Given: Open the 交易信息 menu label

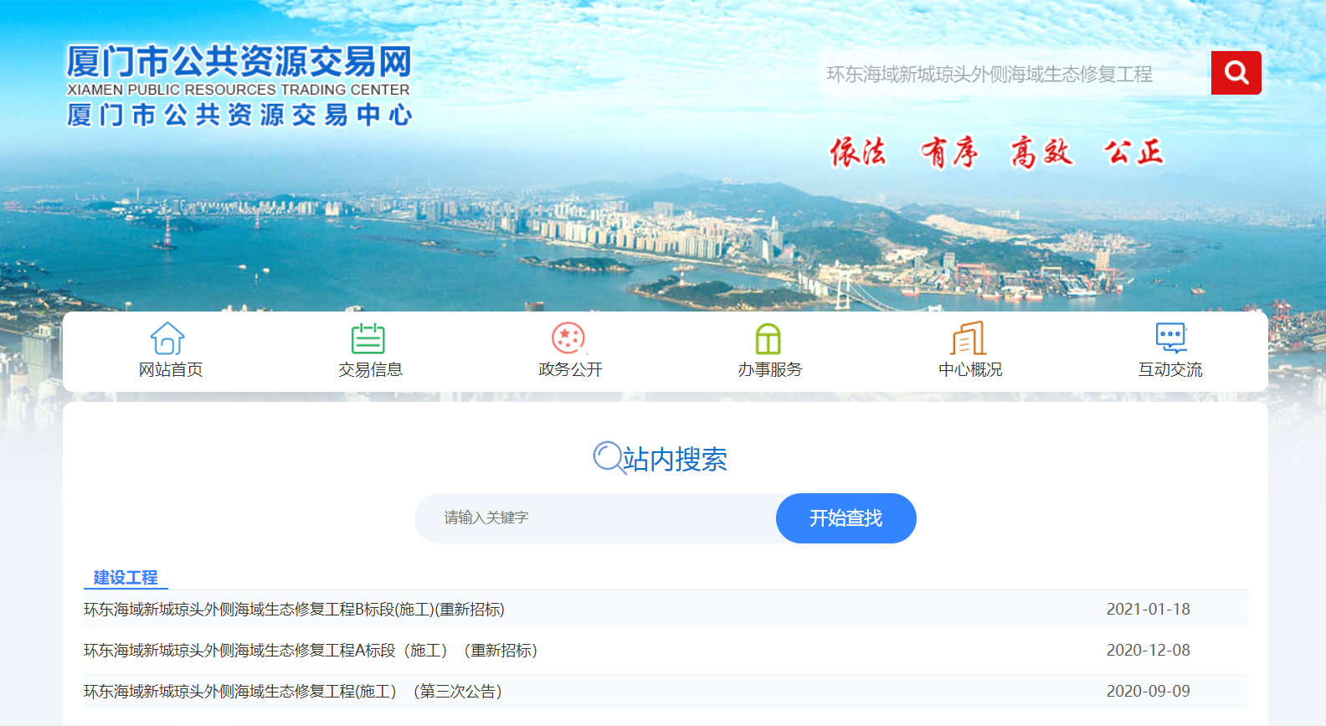Looking at the screenshot, I should point(370,369).
